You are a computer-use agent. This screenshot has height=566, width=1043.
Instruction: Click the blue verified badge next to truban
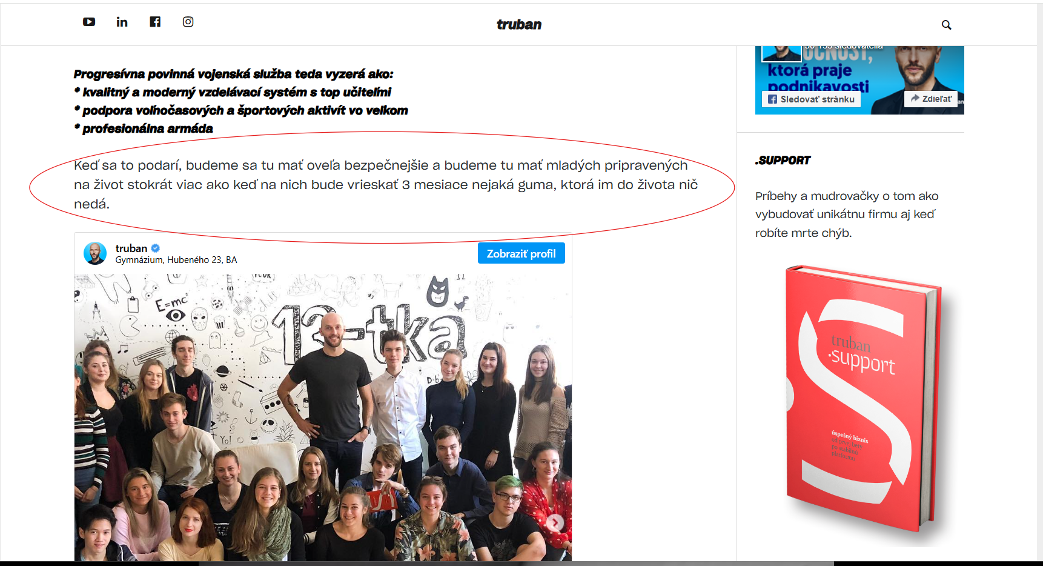pyautogui.click(x=156, y=248)
